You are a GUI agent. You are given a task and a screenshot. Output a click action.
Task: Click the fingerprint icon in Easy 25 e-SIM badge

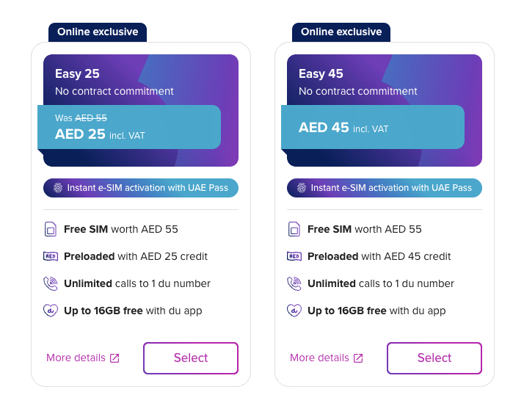point(58,188)
